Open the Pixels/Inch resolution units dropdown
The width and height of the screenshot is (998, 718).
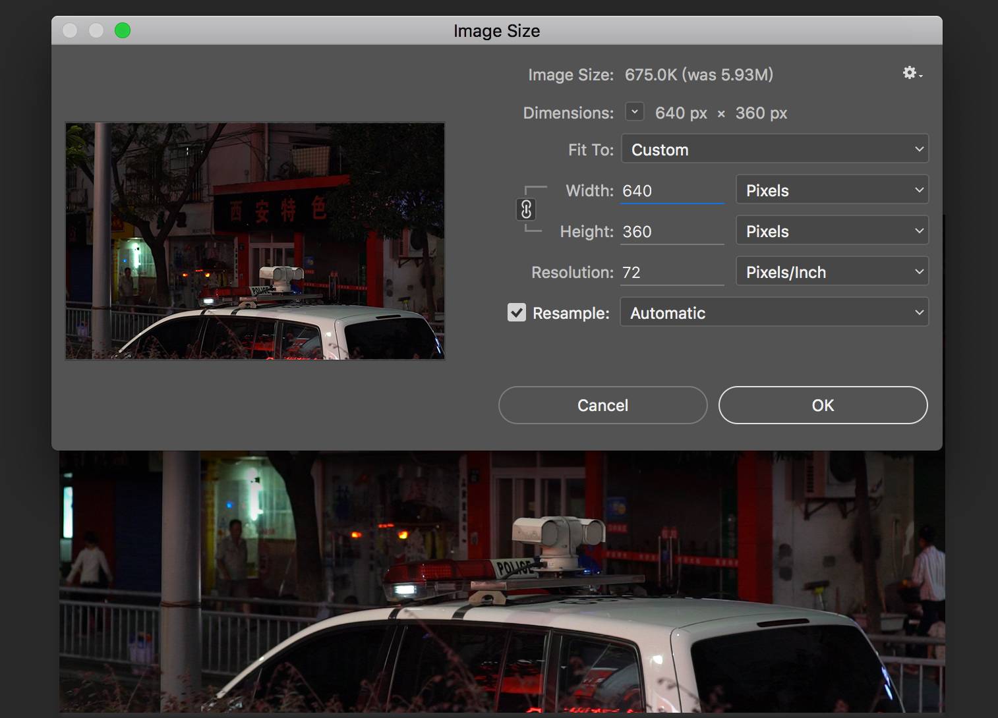point(832,272)
